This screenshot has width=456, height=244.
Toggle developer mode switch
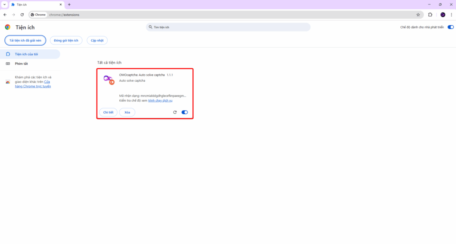pyautogui.click(x=451, y=27)
